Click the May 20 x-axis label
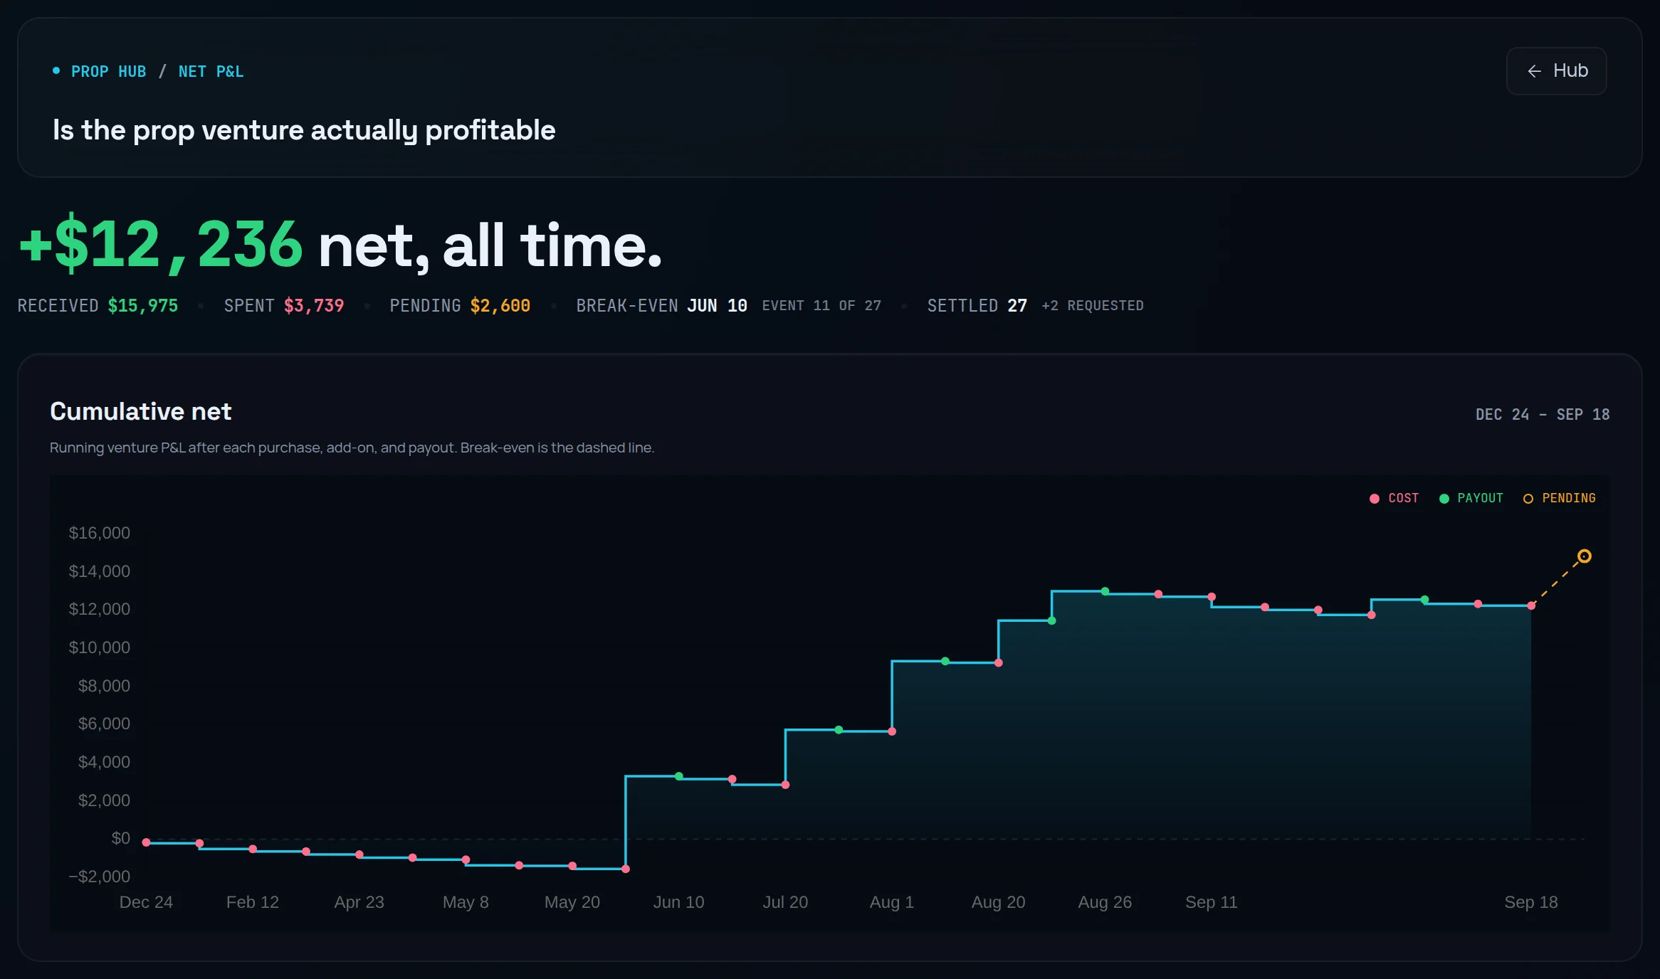 coord(572,902)
